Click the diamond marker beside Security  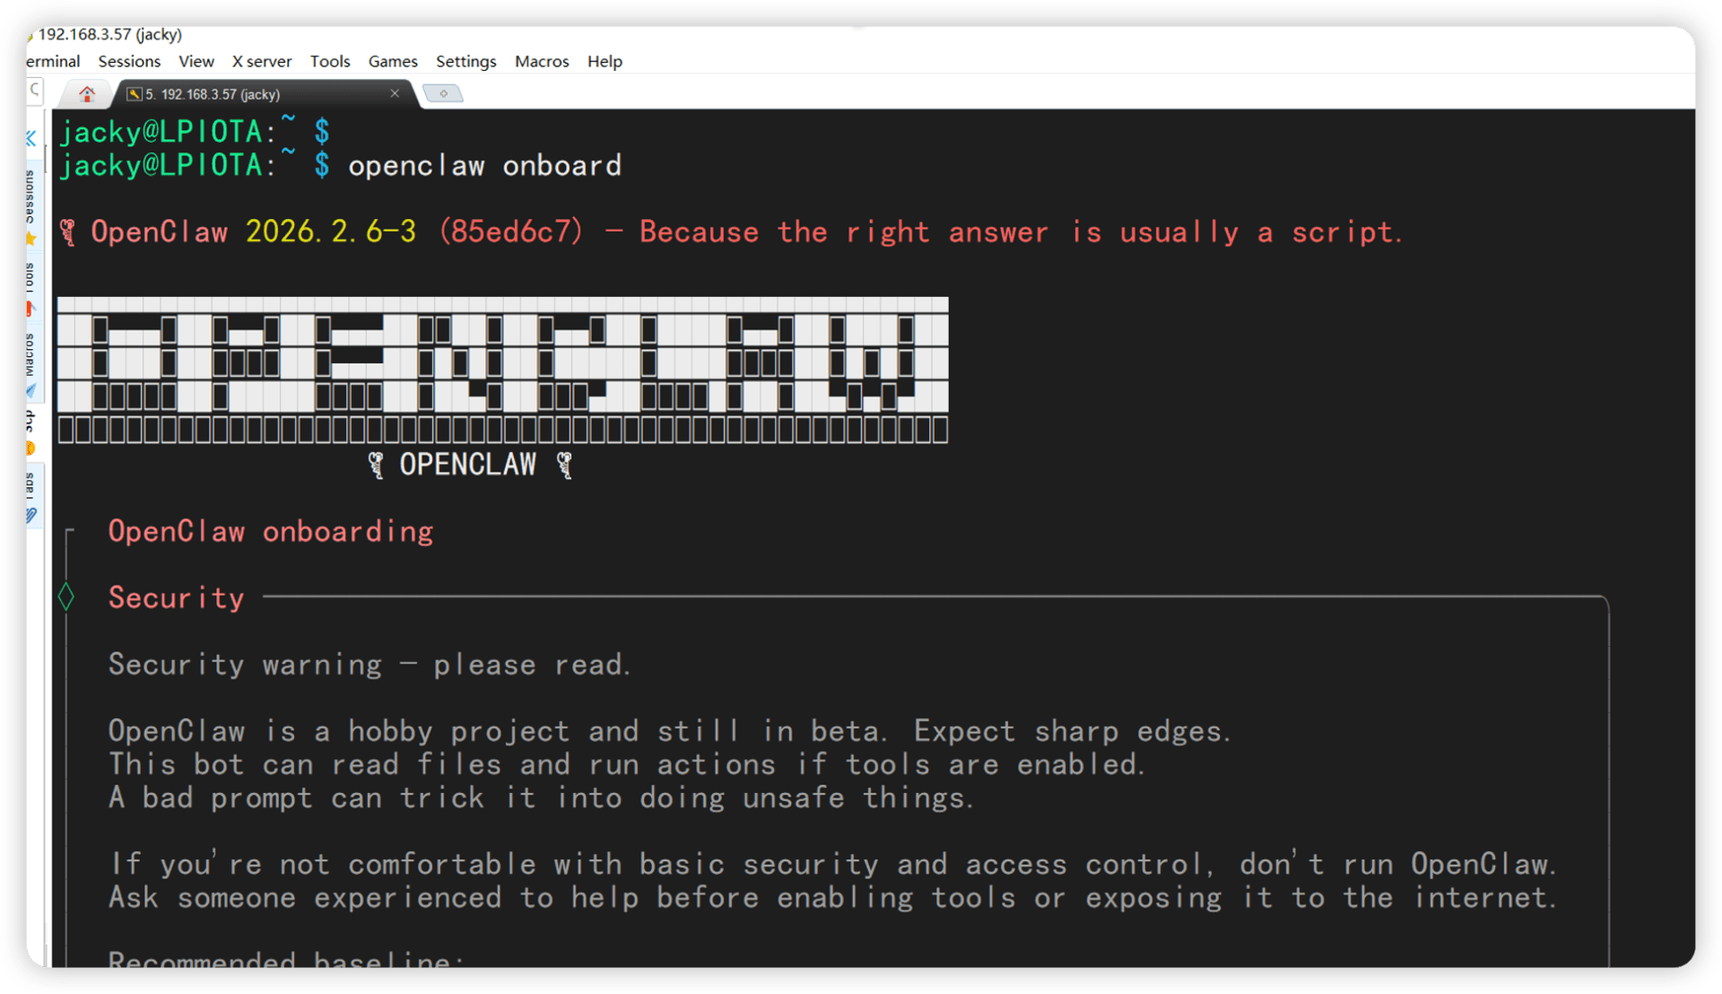click(66, 597)
